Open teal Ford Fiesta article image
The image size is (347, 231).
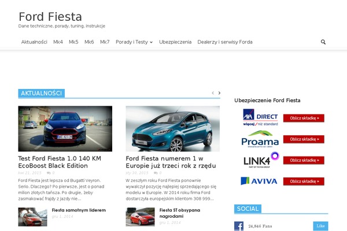[172, 129]
